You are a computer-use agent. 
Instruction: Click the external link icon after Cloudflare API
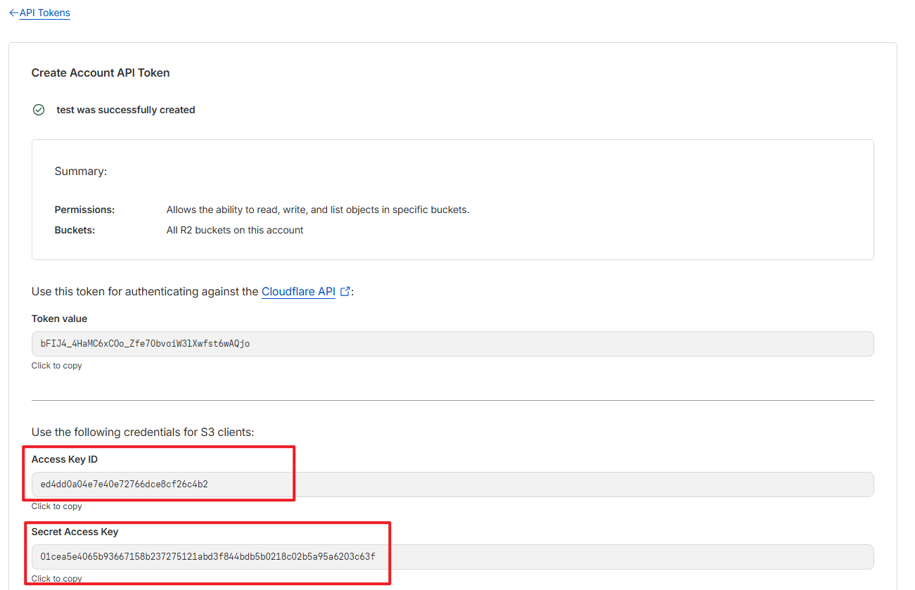[345, 291]
